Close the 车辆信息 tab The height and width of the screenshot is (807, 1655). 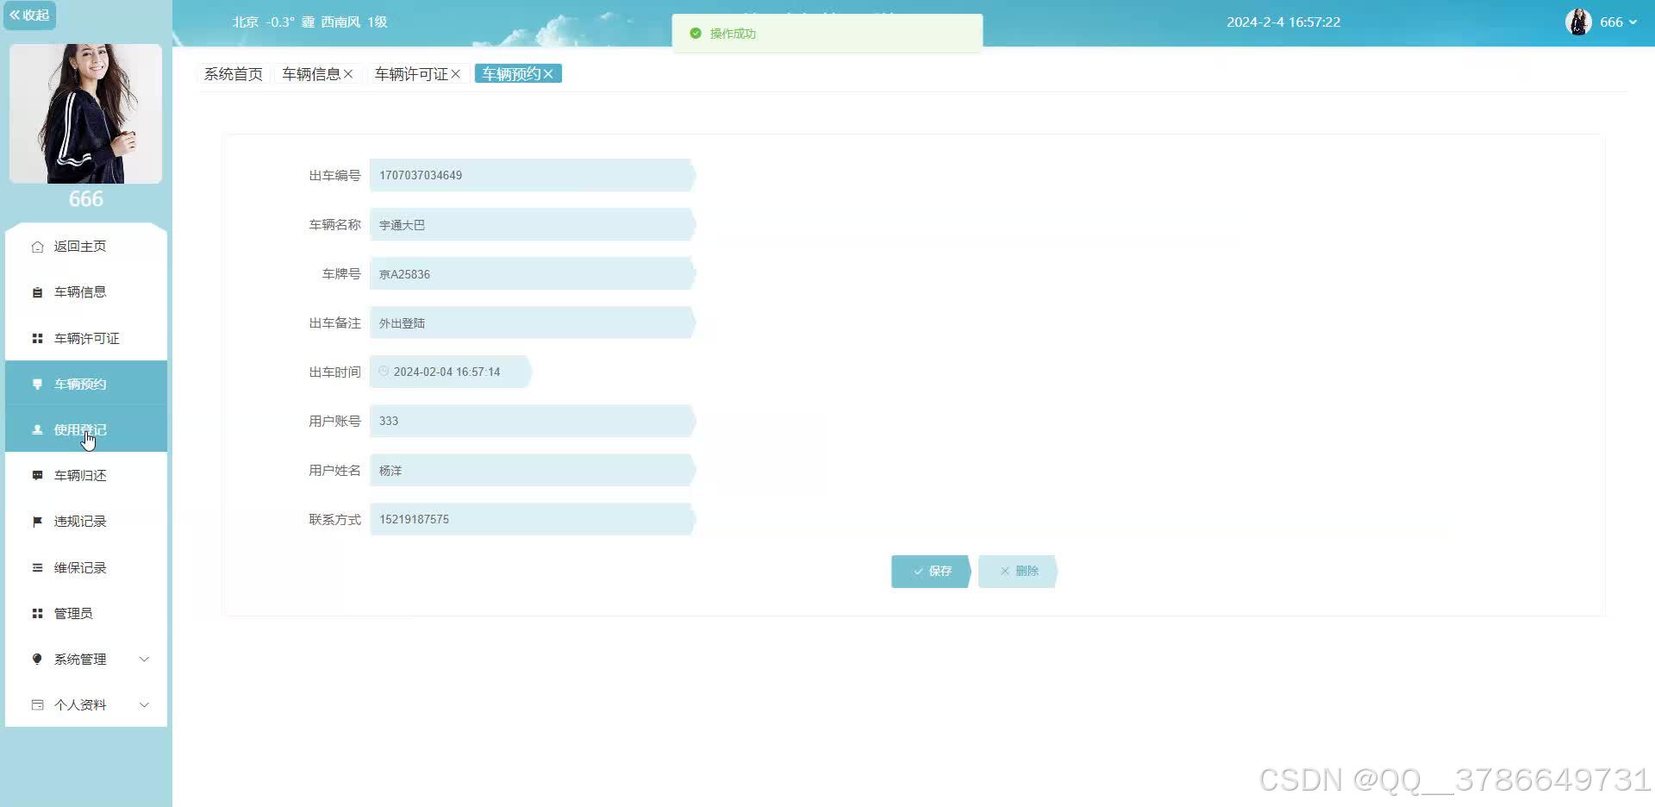(348, 74)
